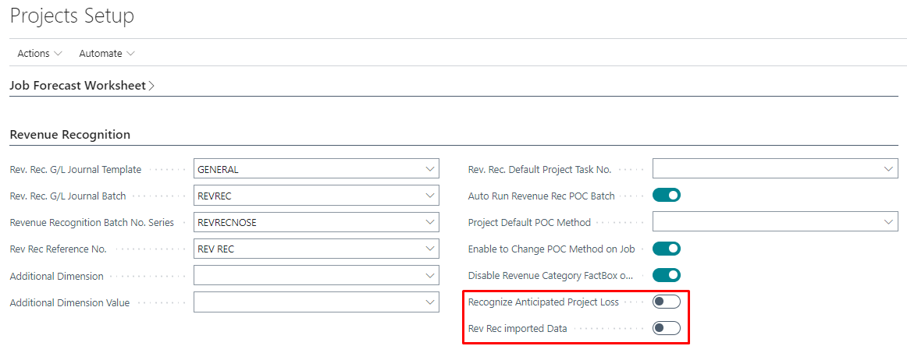
Task: Enable Recognize Anticipated Project Loss
Action: [667, 302]
